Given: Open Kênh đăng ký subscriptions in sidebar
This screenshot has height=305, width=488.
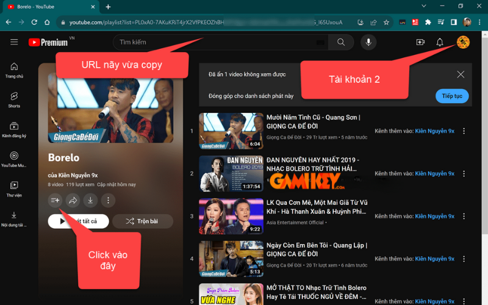Looking at the screenshot, I should click(14, 130).
